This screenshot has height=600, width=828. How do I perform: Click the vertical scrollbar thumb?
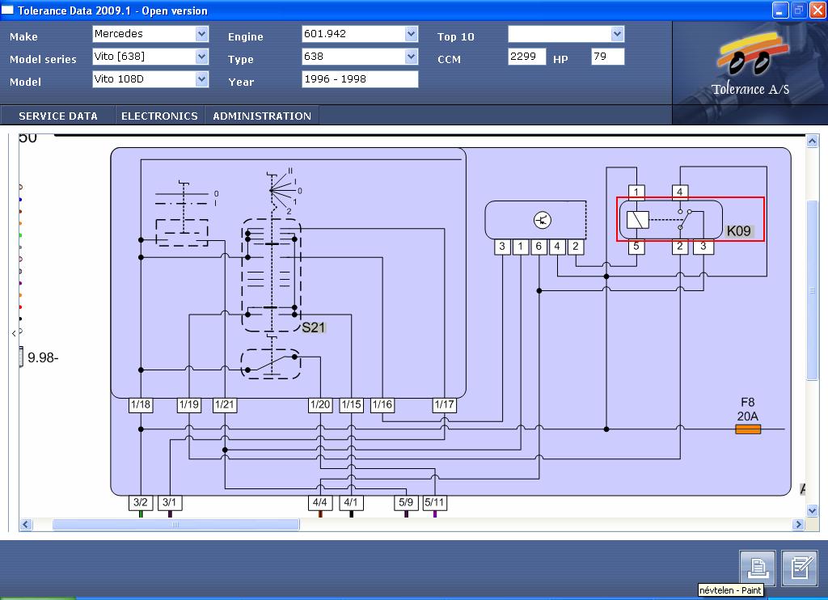tap(812, 290)
